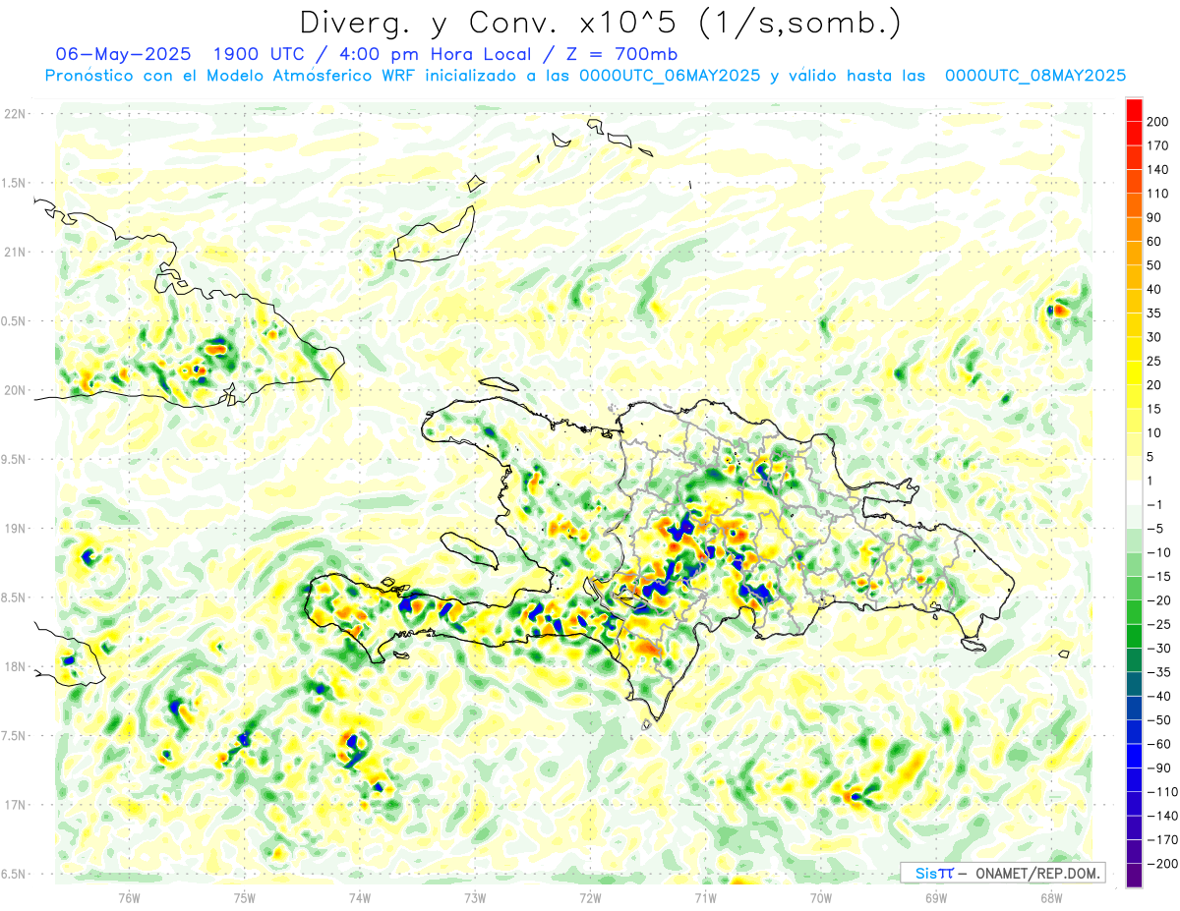Click the '18N' latitude label
1180x911 pixels.
(14, 666)
